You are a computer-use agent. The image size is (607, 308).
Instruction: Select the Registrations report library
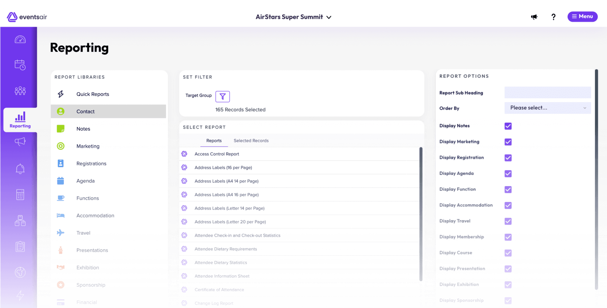click(x=91, y=164)
